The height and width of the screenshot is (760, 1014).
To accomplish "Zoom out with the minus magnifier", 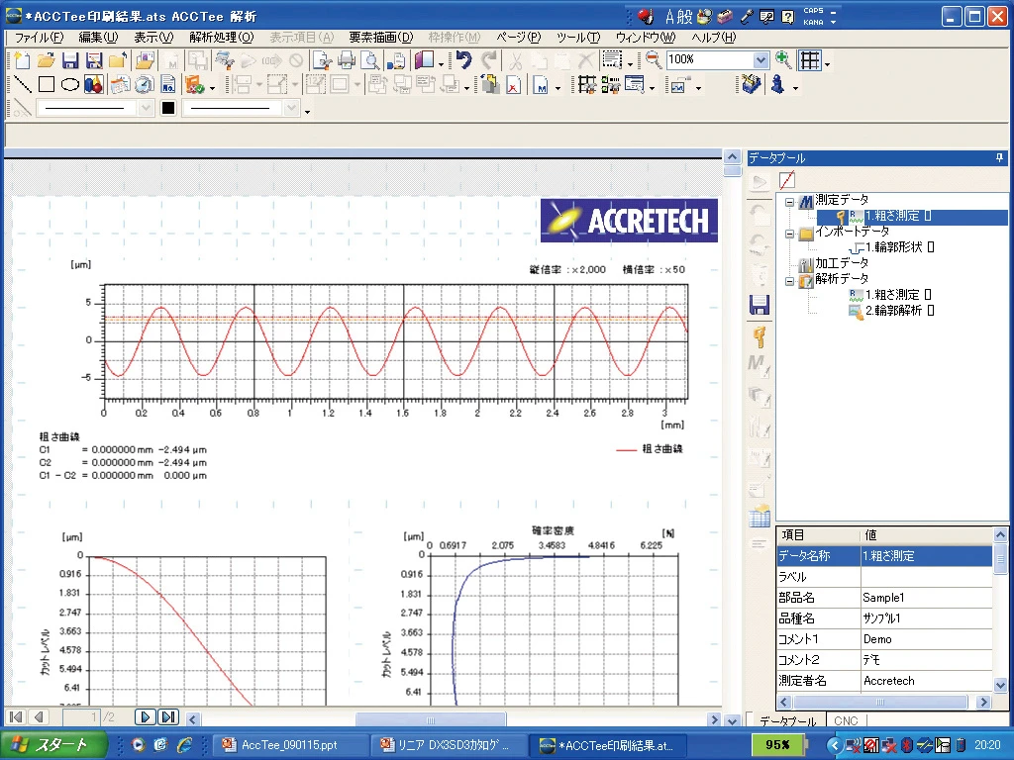I will 654,60.
